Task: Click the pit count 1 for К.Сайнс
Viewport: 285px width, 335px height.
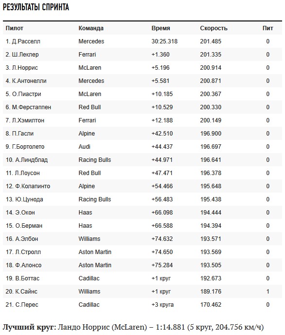Action: tap(267, 292)
